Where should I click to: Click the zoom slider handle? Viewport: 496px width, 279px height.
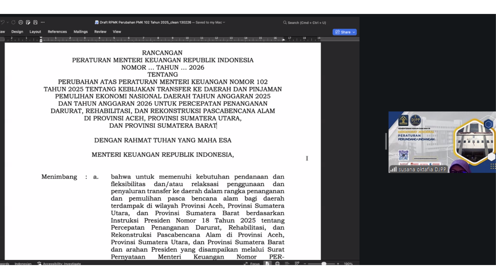click(324, 264)
